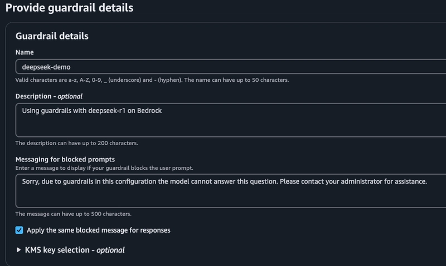Screen dimensions: 446x266
Task: Click the 'Description - optional' label
Action: pos(49,96)
